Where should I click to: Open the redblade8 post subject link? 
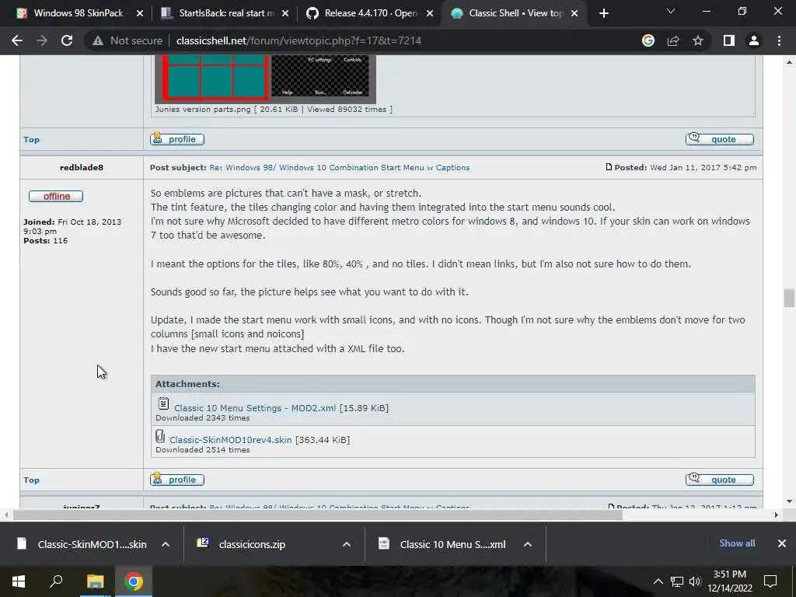(x=339, y=168)
